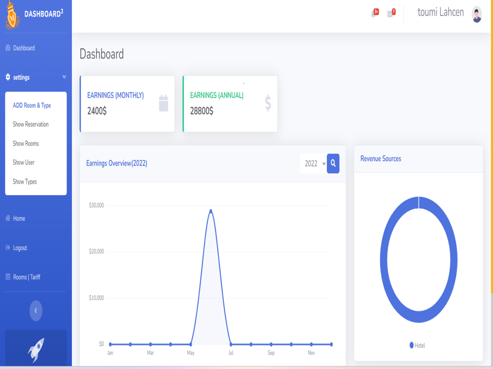Viewport: 493px width, 369px height.
Task: Open the messages envelope icon
Action: click(x=390, y=13)
